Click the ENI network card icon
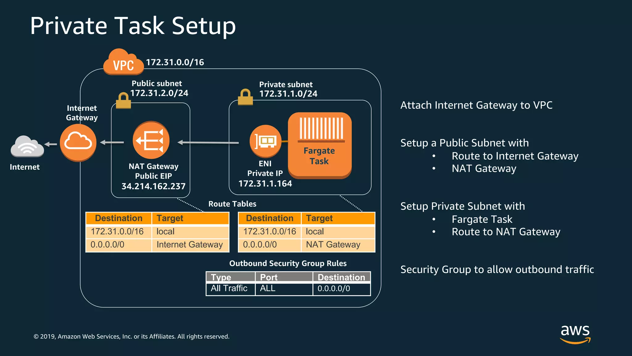This screenshot has width=632, height=356. pyautogui.click(x=265, y=141)
